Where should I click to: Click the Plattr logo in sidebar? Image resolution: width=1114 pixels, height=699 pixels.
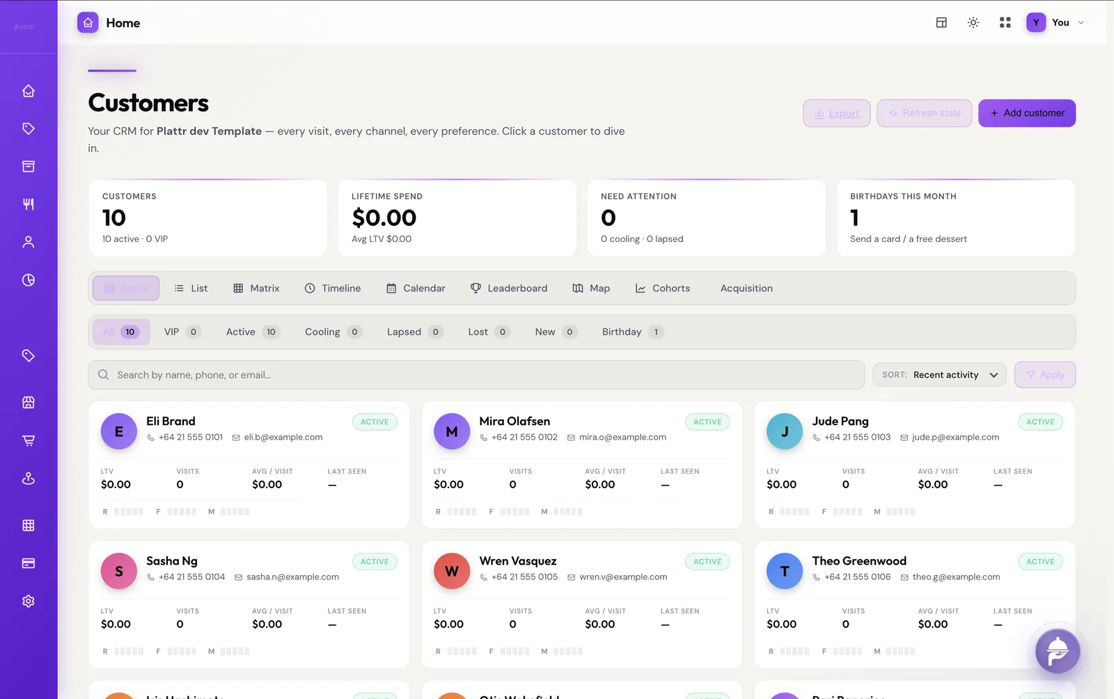point(25,26)
